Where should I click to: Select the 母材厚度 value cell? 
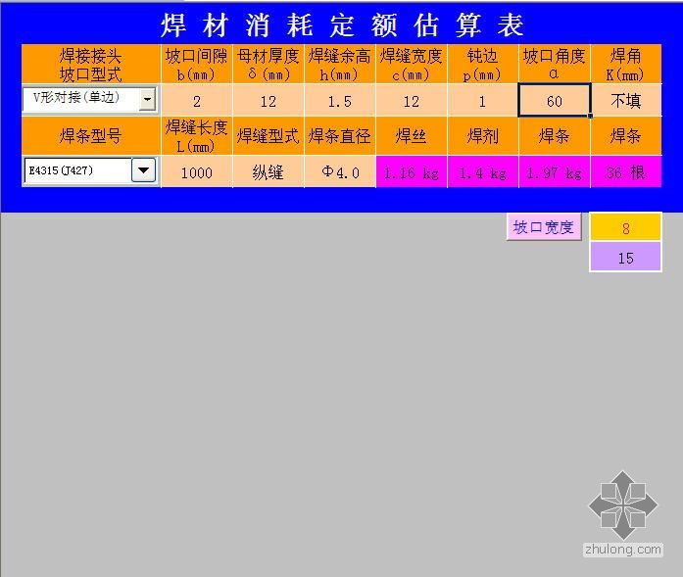[x=268, y=101]
